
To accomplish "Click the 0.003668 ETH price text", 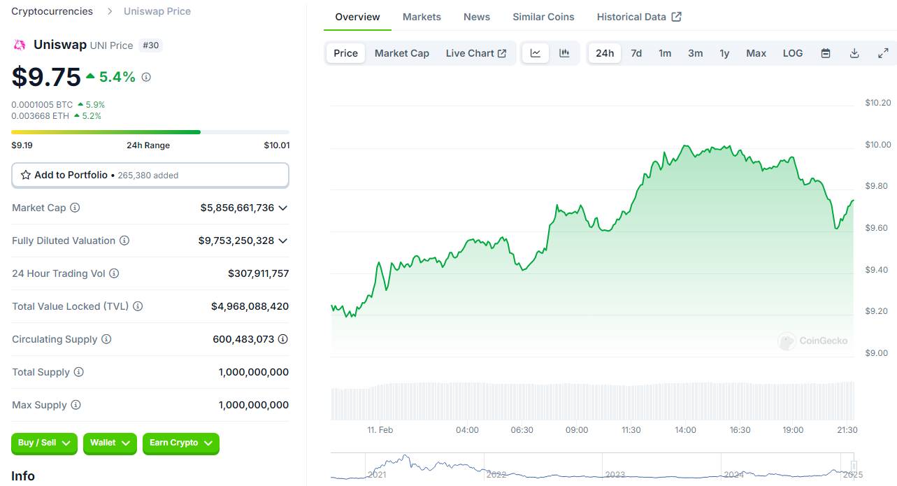I will [41, 116].
